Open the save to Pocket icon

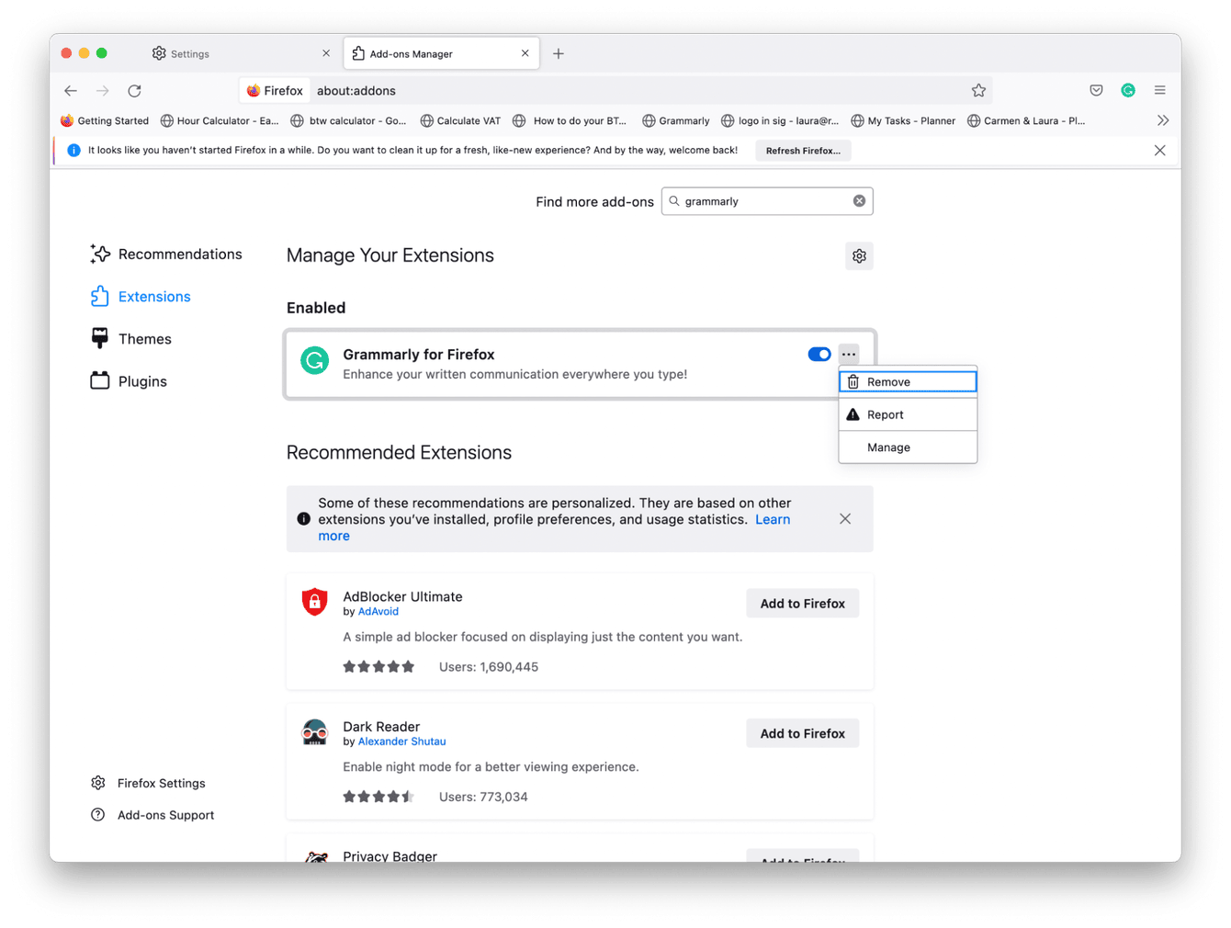click(1096, 90)
